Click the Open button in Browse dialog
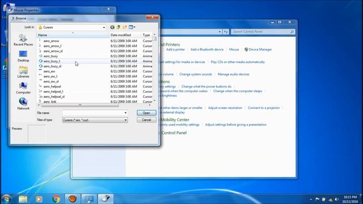This screenshot has height=204, width=363. point(146,113)
